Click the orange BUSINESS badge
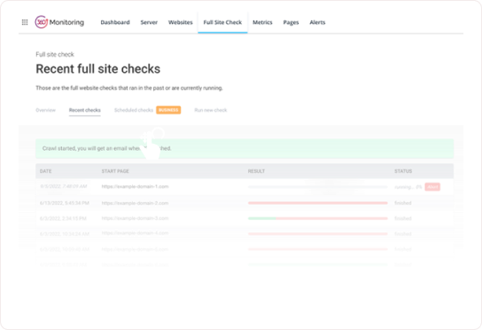 click(168, 110)
